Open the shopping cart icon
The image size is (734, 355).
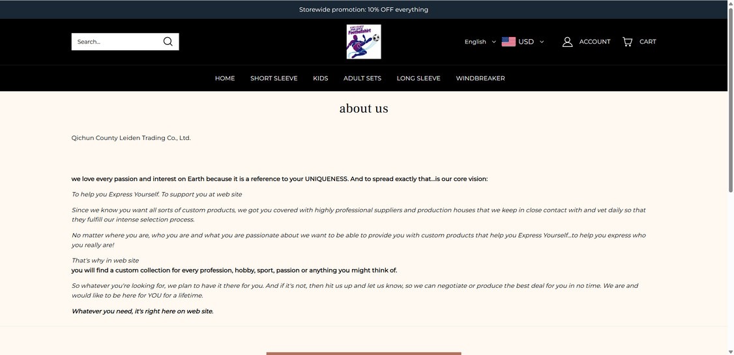pyautogui.click(x=627, y=42)
